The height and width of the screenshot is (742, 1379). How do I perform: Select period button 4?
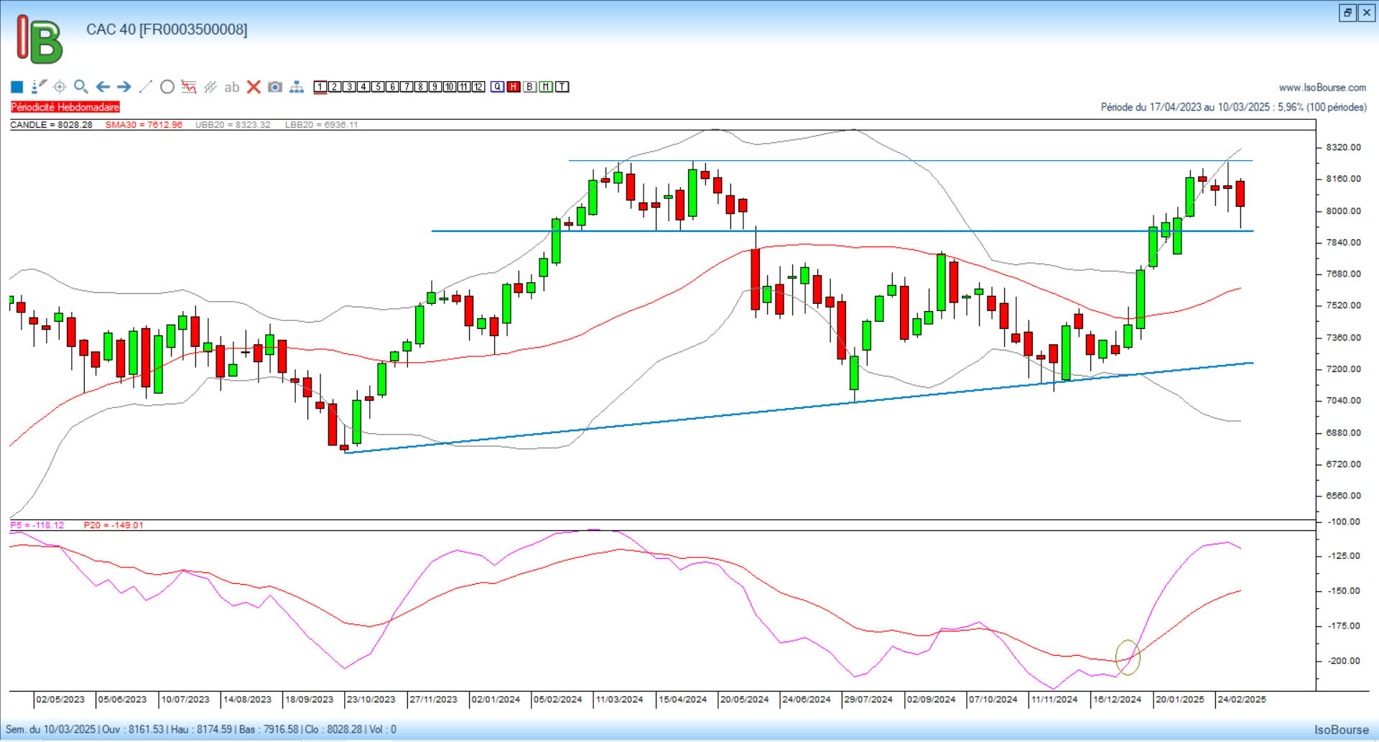point(363,87)
